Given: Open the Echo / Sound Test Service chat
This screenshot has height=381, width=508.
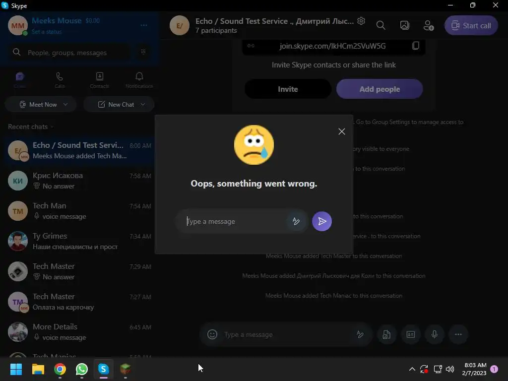Looking at the screenshot, I should [79, 150].
